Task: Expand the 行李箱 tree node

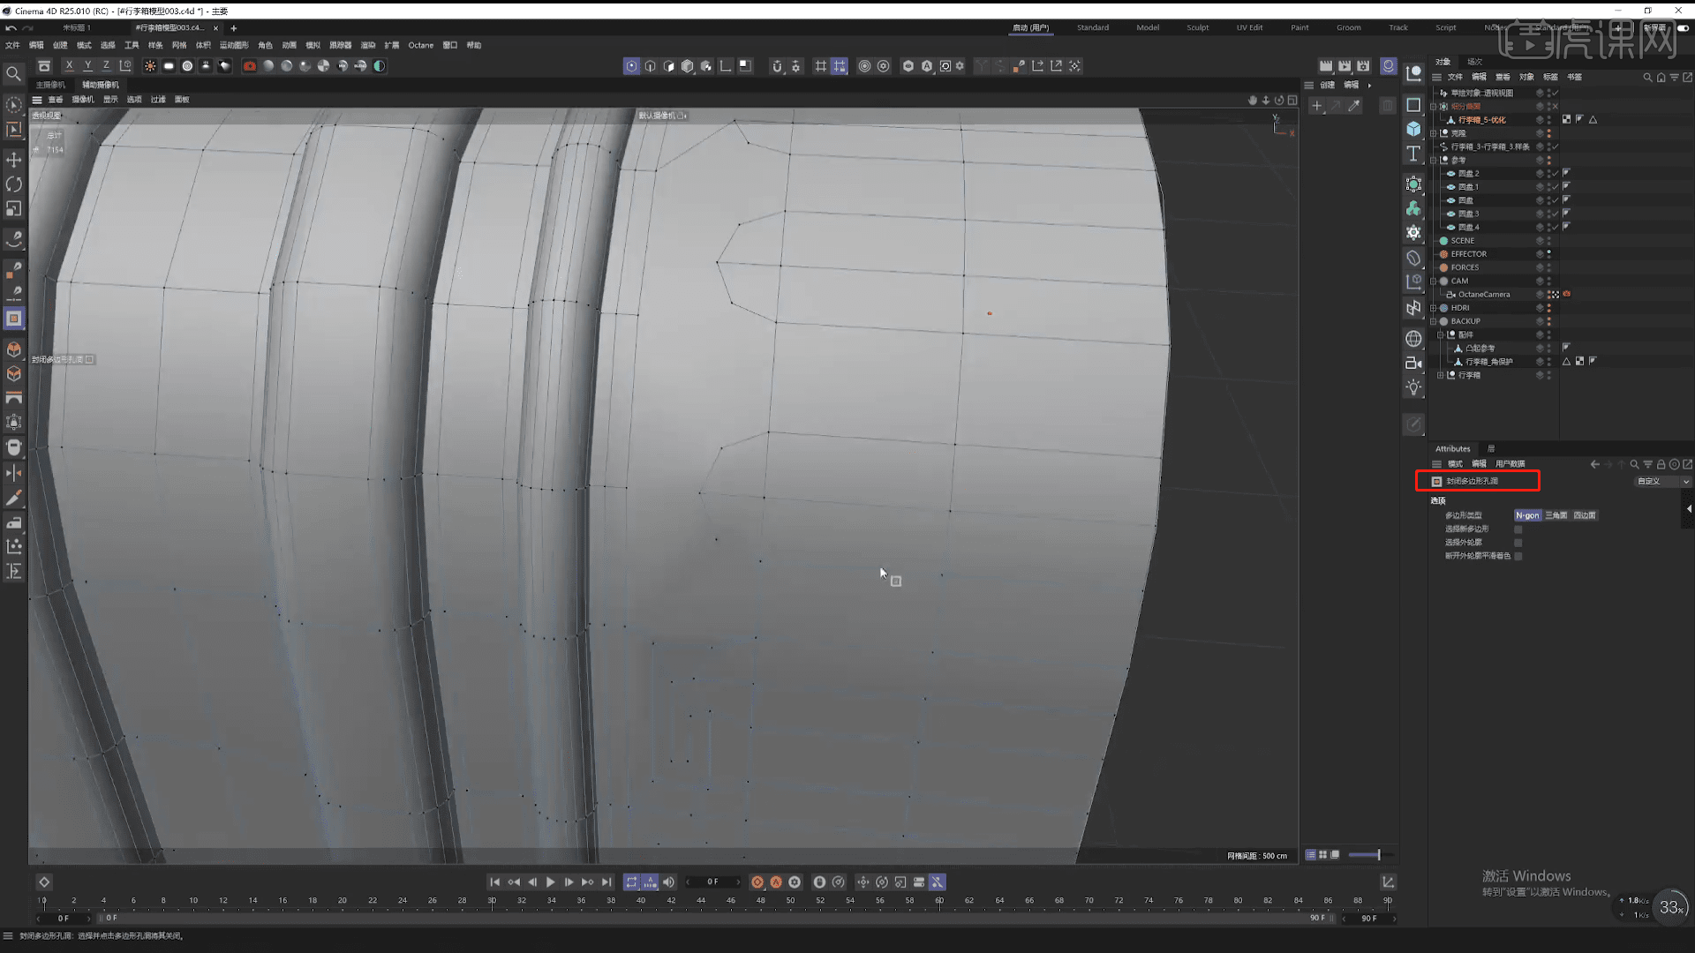Action: pos(1441,375)
